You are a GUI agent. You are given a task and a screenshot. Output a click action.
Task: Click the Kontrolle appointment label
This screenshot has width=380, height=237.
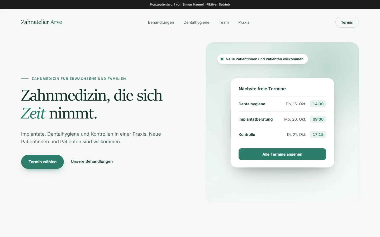(x=247, y=135)
